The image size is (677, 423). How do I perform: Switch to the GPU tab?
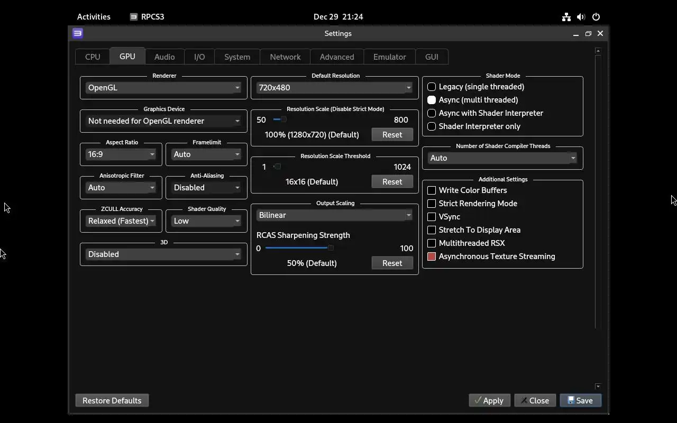point(127,56)
